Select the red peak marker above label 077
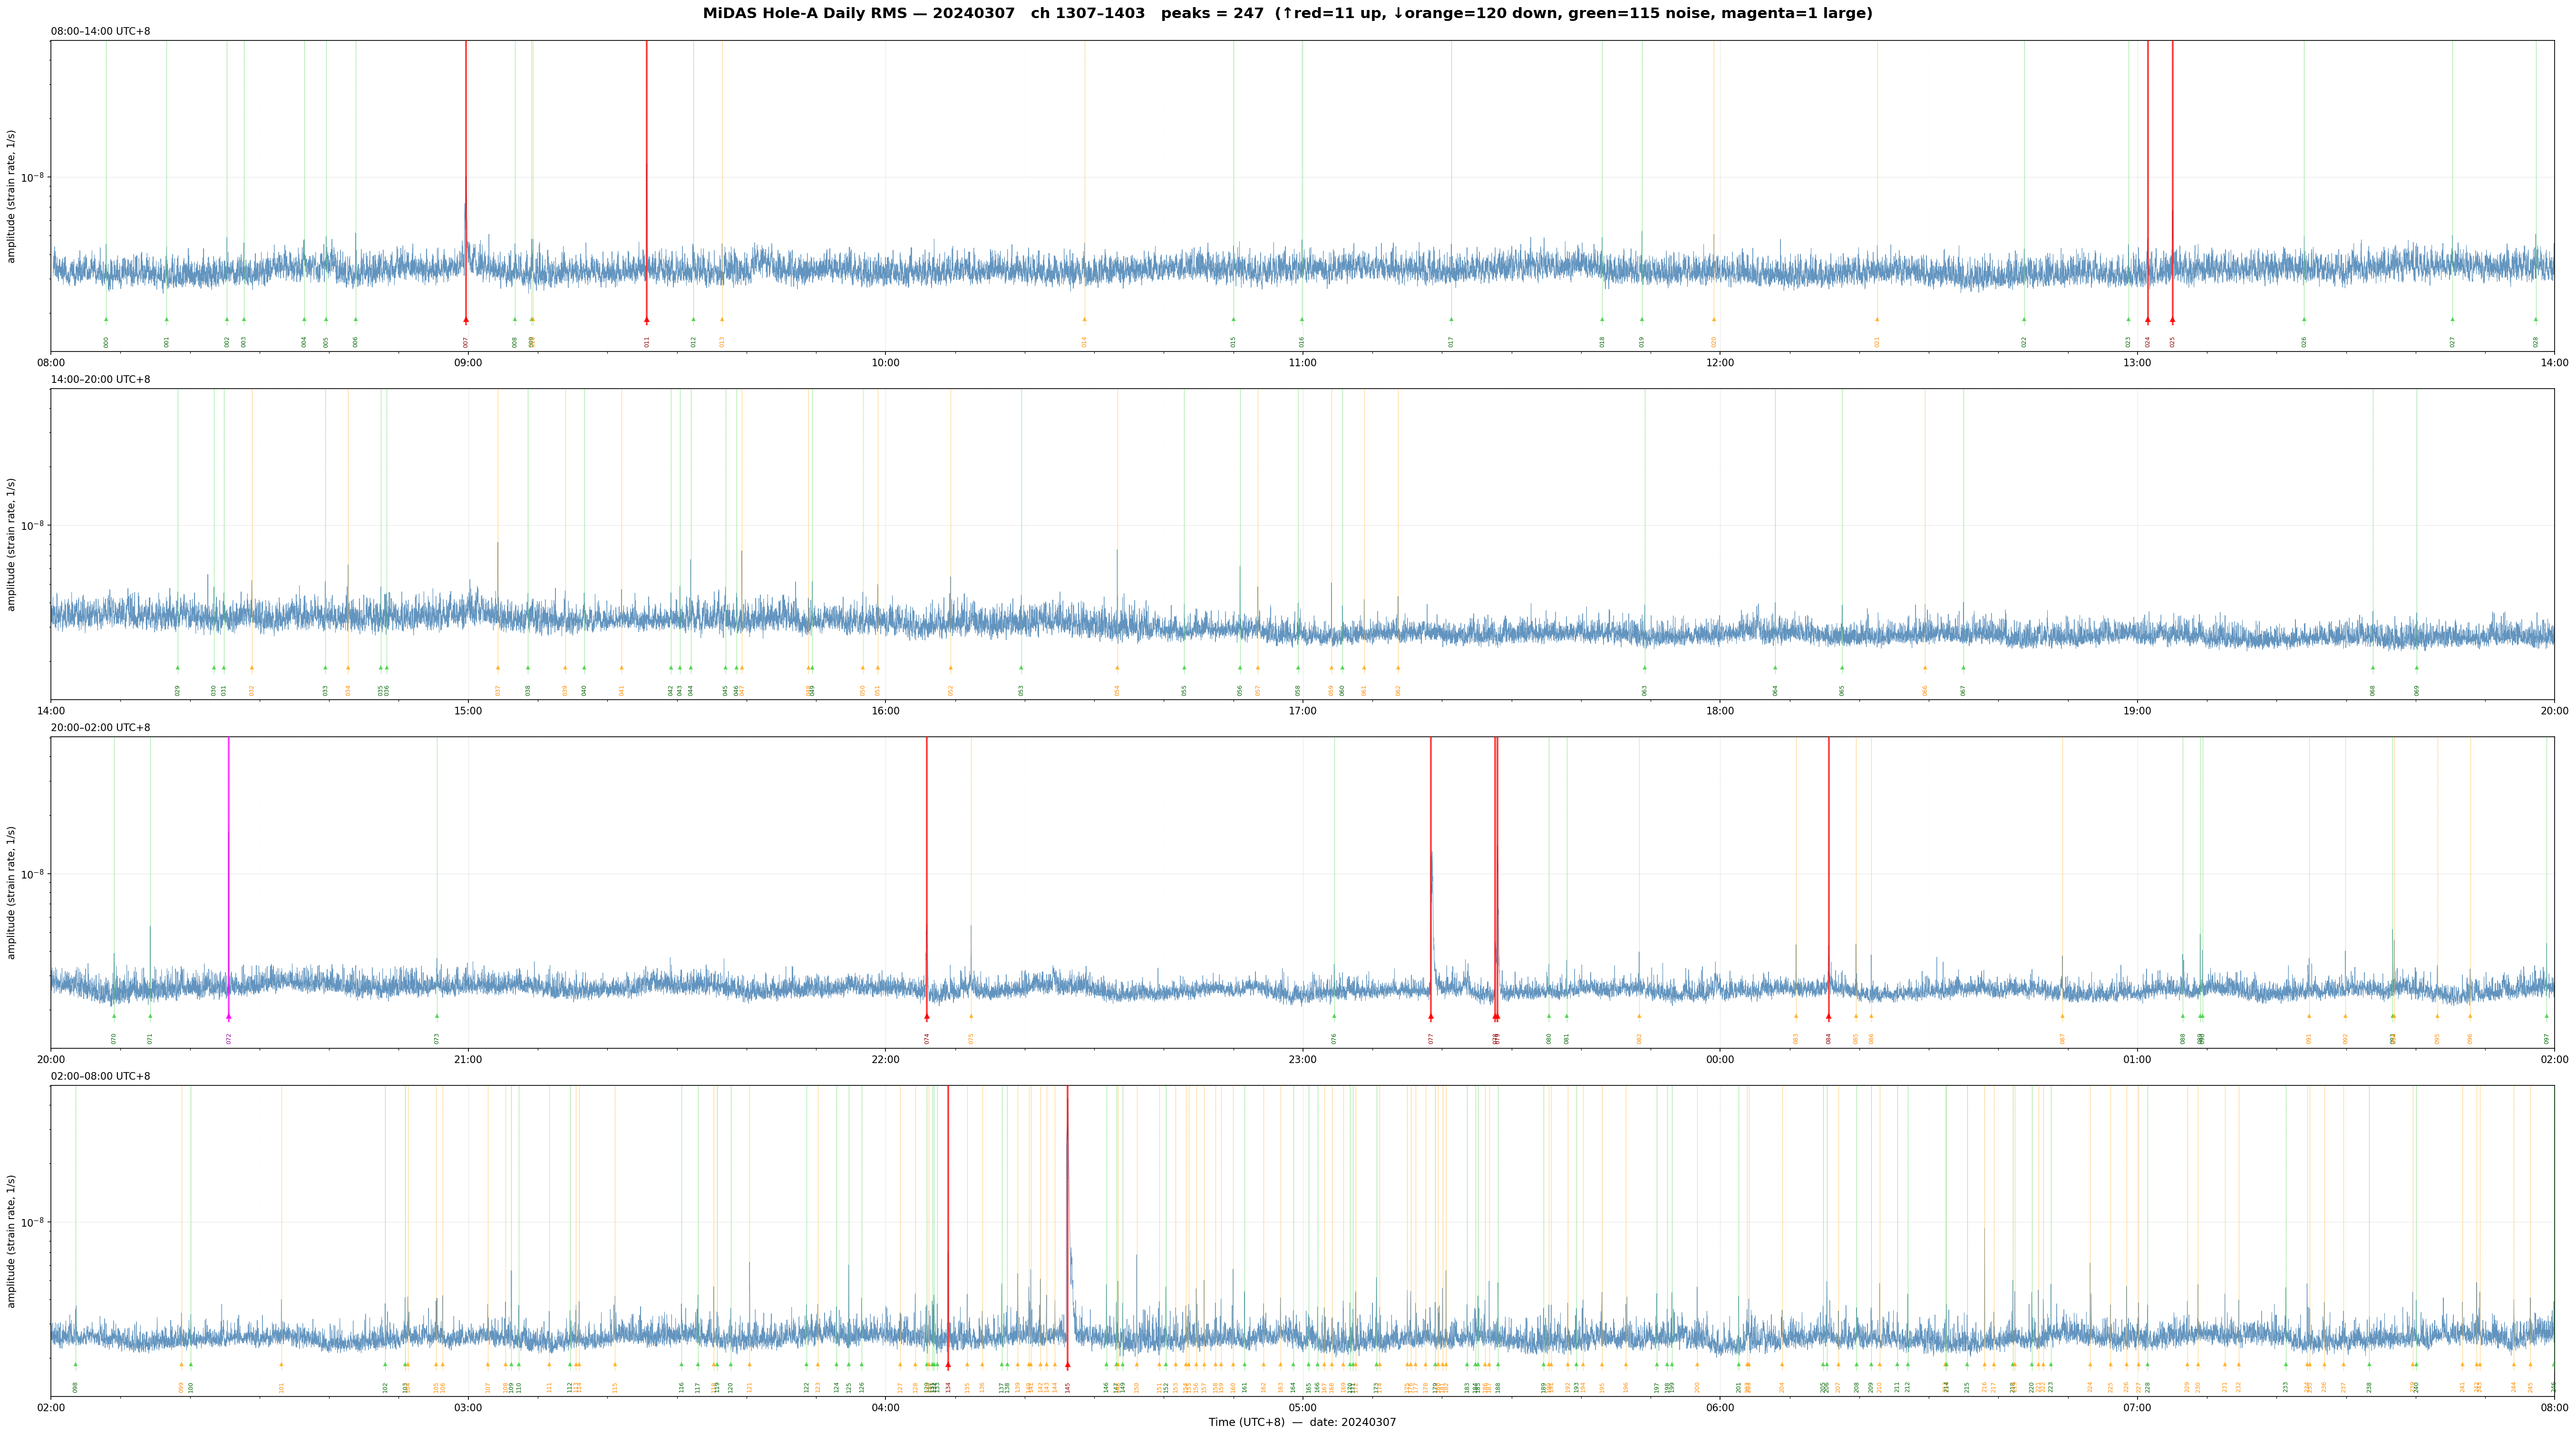 tap(1431, 1016)
